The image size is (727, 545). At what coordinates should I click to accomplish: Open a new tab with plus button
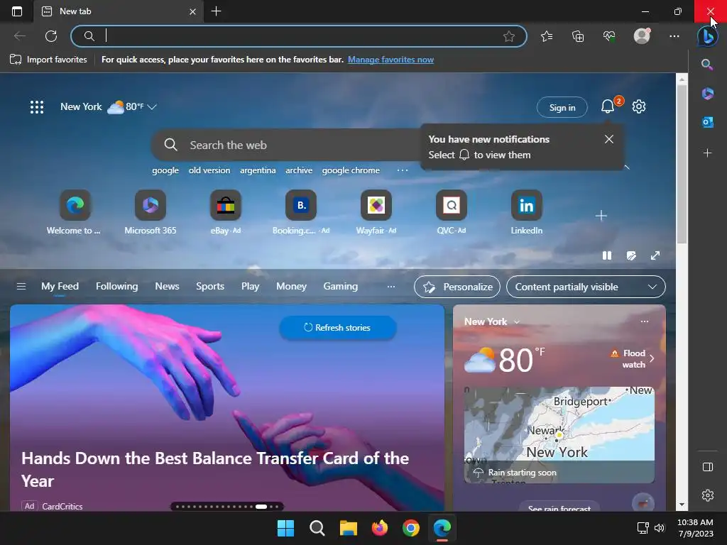pos(216,11)
